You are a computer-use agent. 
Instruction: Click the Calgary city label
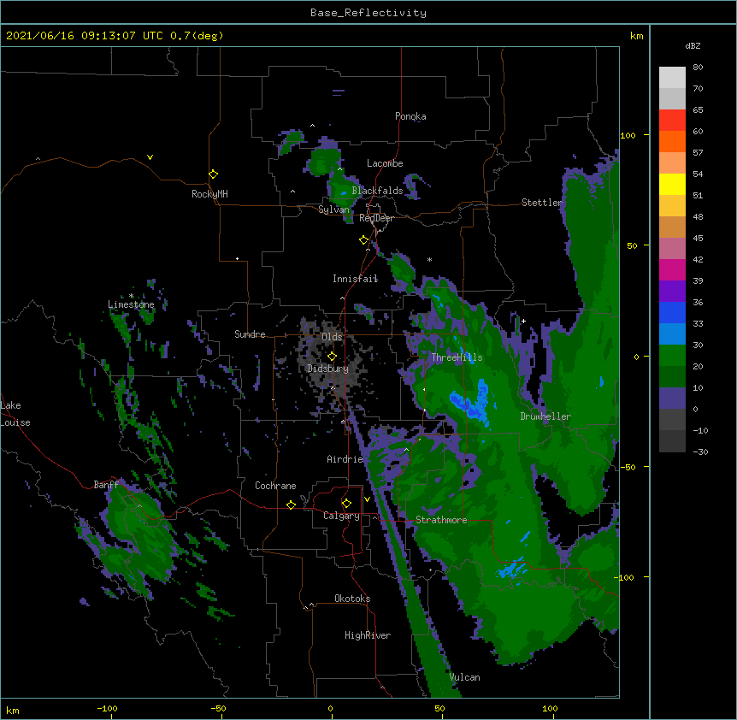tap(341, 516)
